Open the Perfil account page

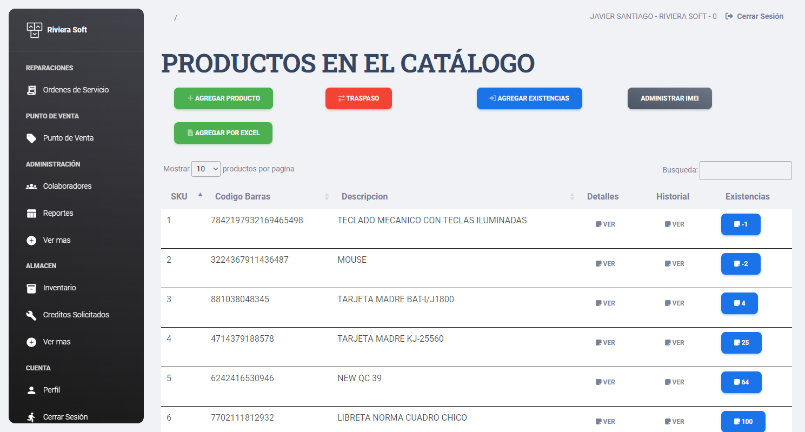click(51, 390)
